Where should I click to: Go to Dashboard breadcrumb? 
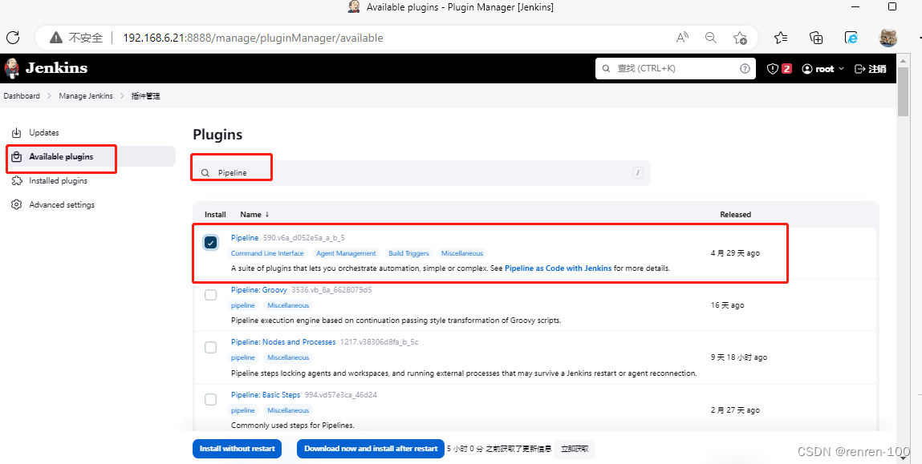(x=22, y=95)
